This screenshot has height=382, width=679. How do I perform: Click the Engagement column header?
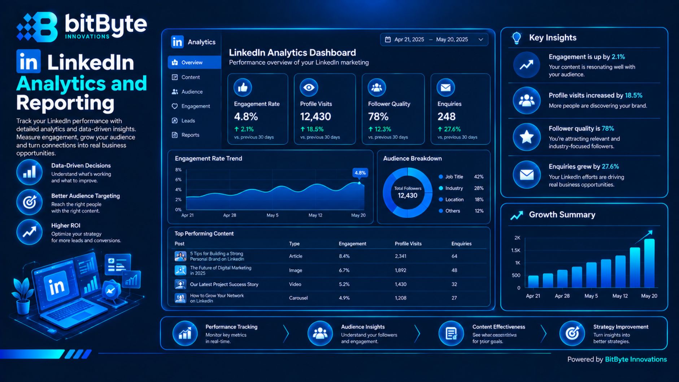352,244
